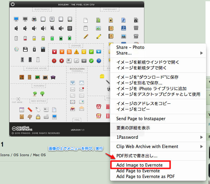The height and width of the screenshot is (184, 210).
Task: Choose 要素の詳細を表示 from context menu
Action: pos(133,128)
